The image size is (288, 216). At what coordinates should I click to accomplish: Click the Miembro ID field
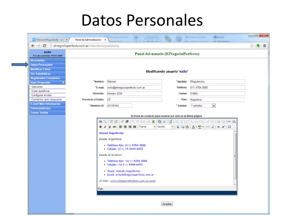(119, 106)
